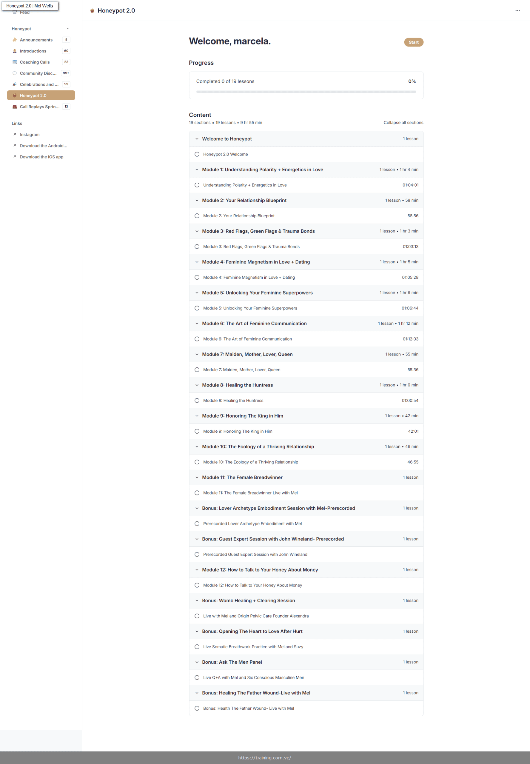Click the Celebrations party popper icon
Viewport: 530px width, 764px height.
[15, 84]
